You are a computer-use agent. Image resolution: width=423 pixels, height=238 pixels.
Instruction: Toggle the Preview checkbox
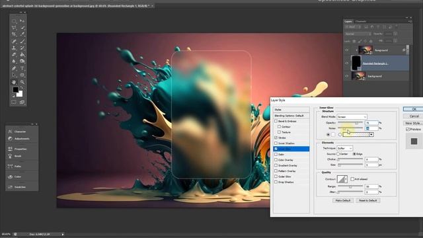(x=408, y=130)
